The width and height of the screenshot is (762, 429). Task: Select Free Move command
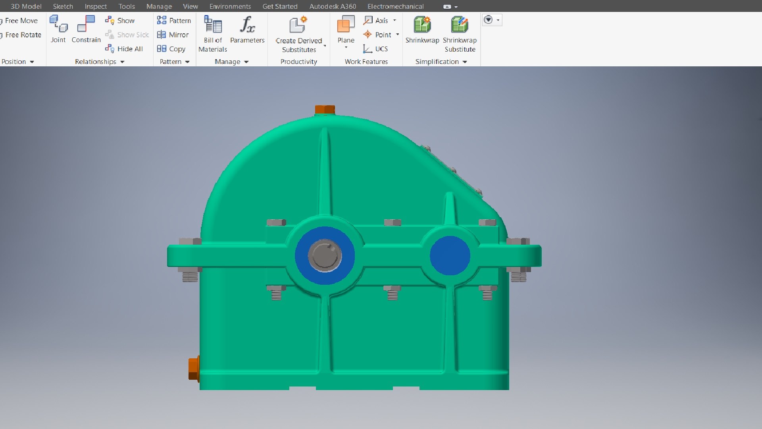[19, 21]
